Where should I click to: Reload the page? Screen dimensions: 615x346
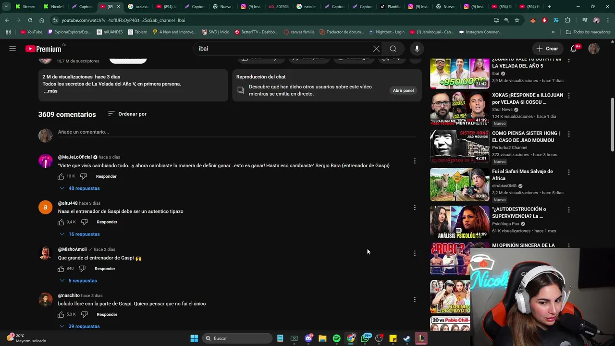pos(30,20)
